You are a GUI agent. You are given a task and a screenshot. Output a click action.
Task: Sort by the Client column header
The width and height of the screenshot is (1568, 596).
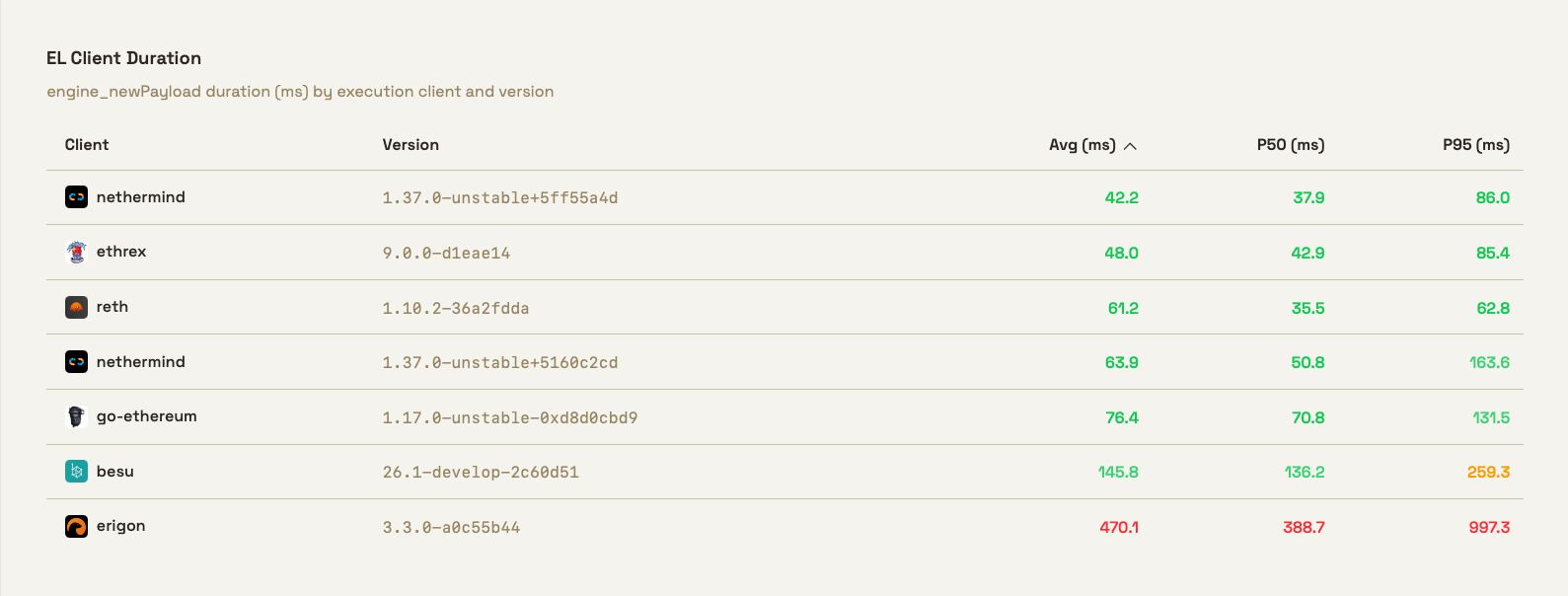click(x=87, y=145)
